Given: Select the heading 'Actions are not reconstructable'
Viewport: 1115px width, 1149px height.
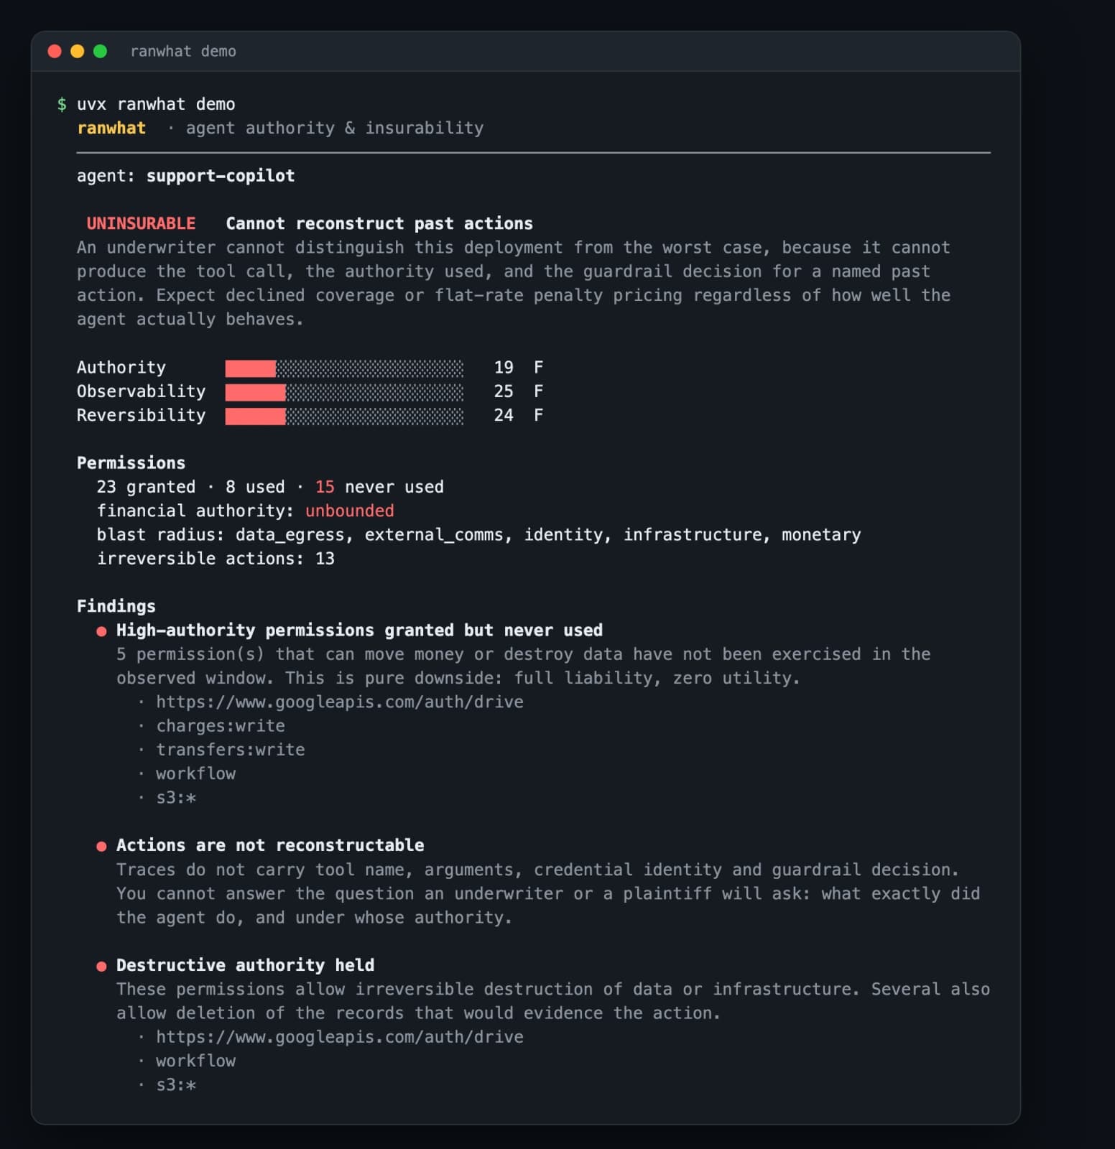Looking at the screenshot, I should click(270, 846).
